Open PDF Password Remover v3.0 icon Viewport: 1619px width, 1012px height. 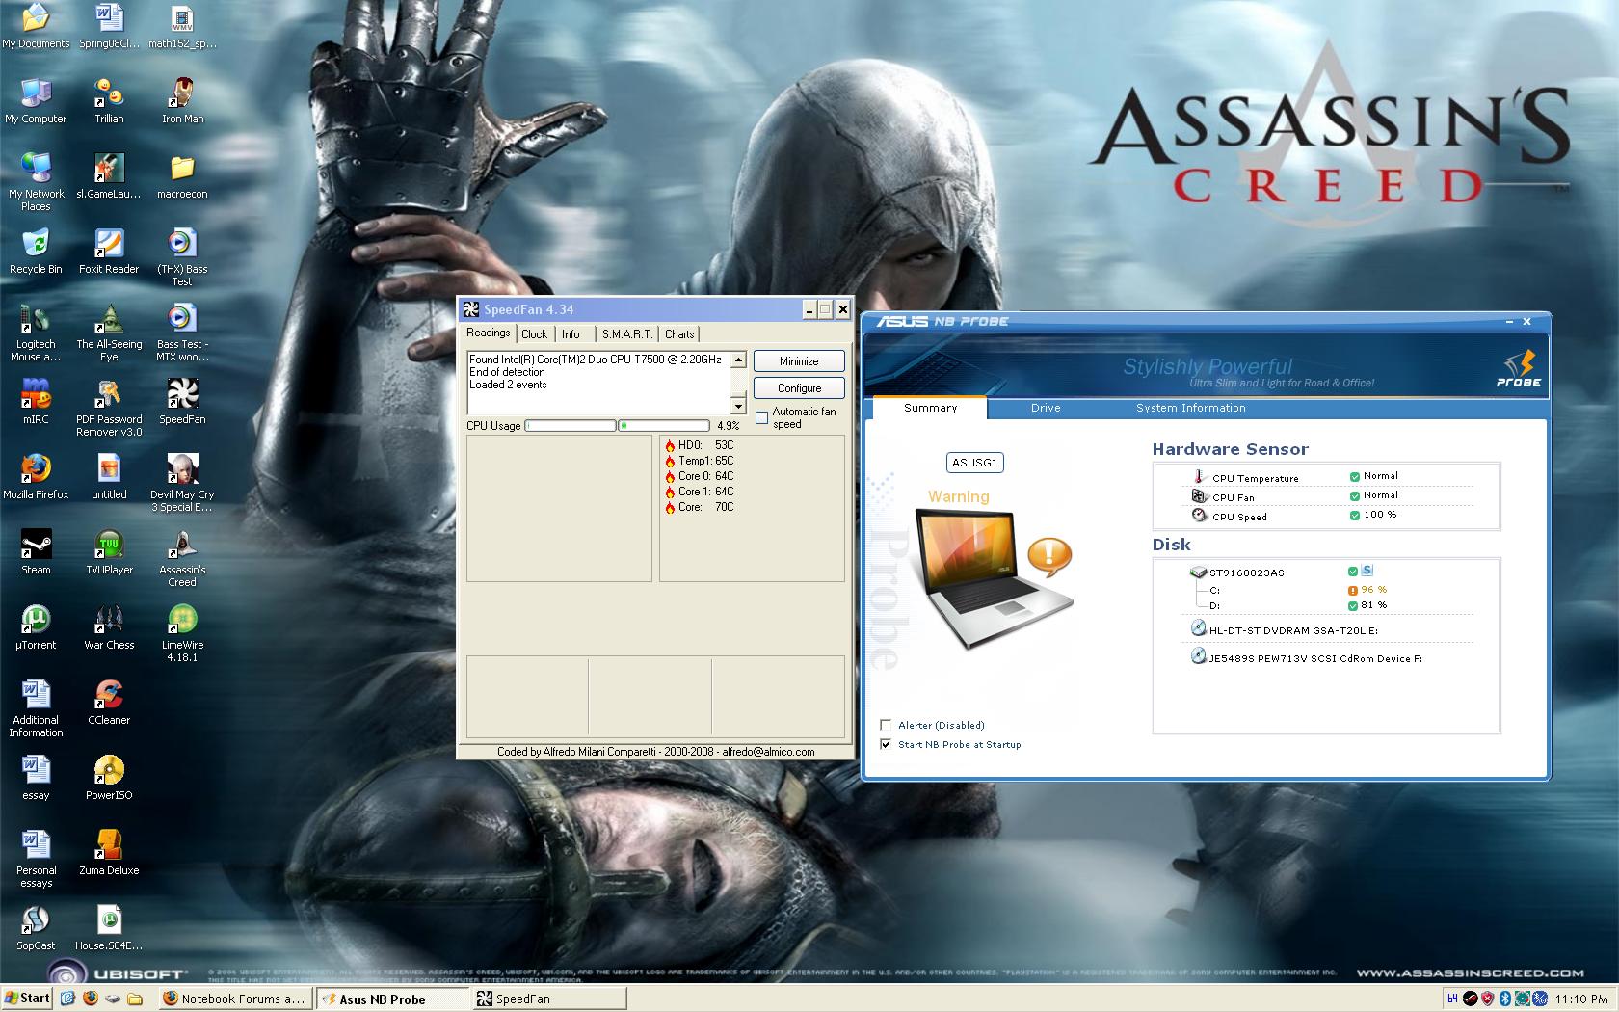(109, 408)
